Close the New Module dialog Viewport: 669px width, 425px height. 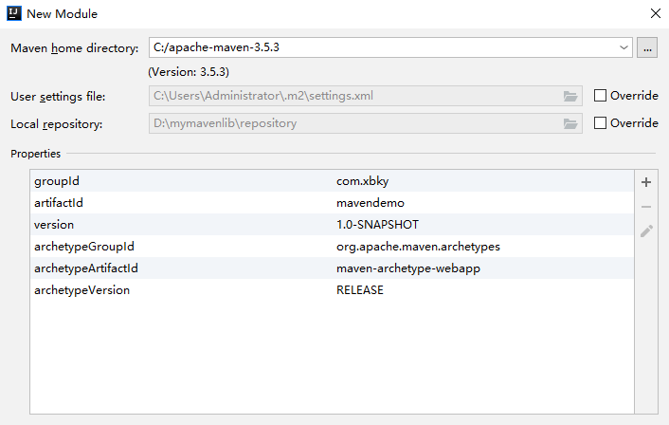click(x=655, y=14)
